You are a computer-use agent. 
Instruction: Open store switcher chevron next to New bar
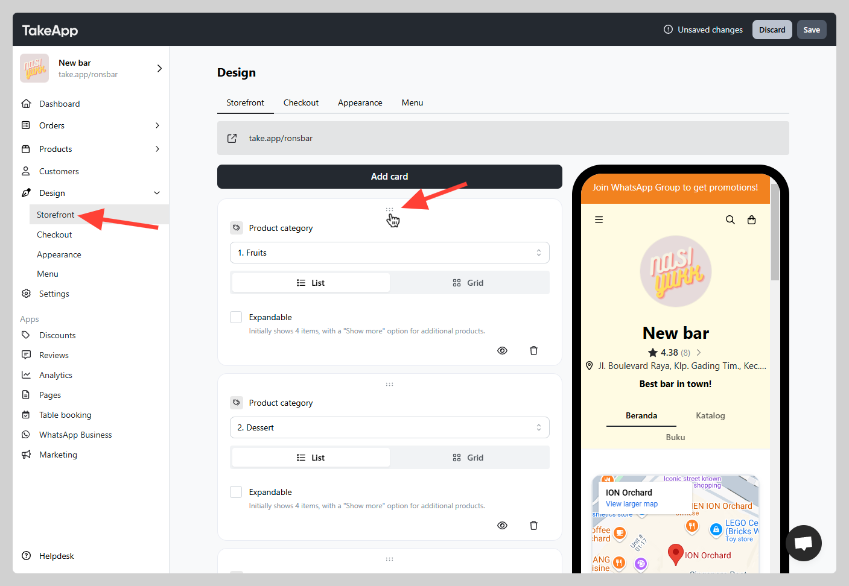tap(159, 68)
